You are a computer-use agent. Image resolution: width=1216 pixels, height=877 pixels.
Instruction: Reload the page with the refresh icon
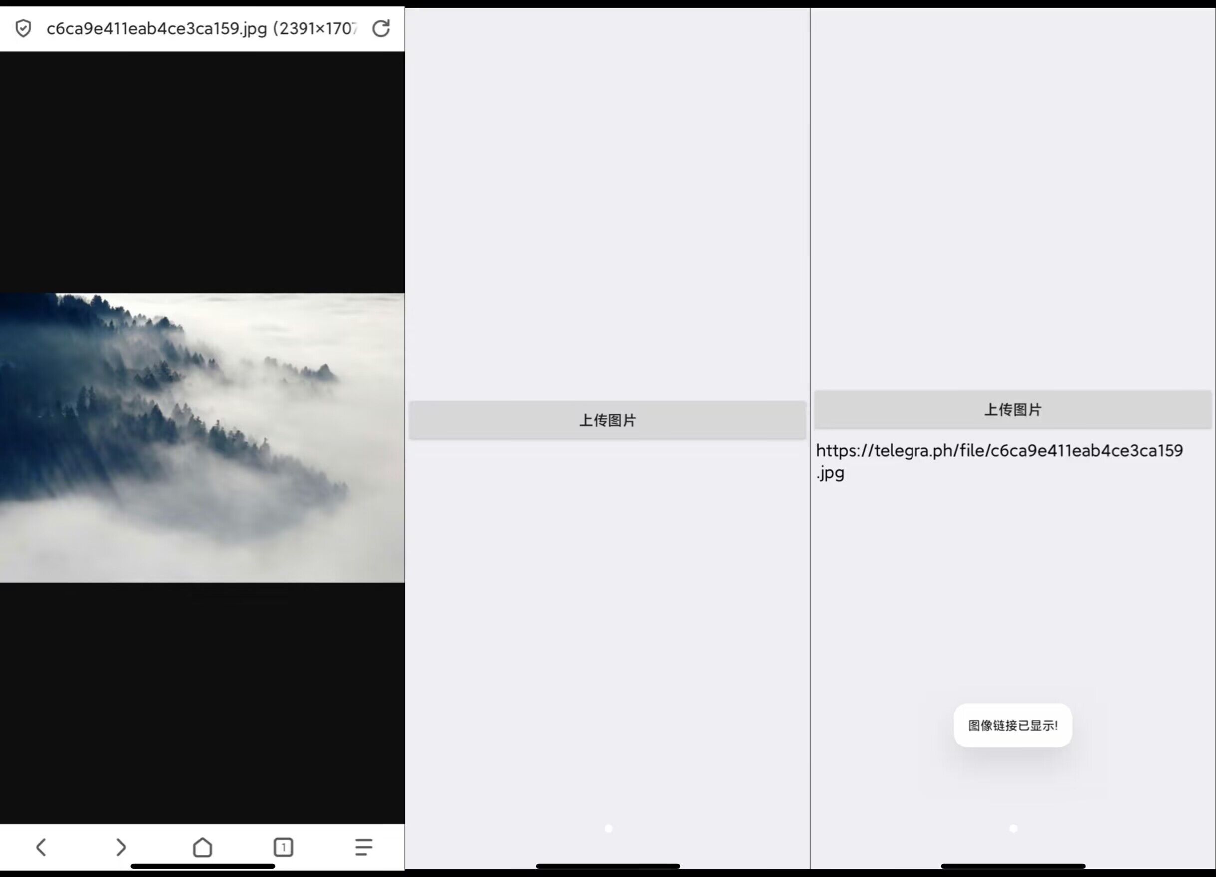(x=381, y=28)
